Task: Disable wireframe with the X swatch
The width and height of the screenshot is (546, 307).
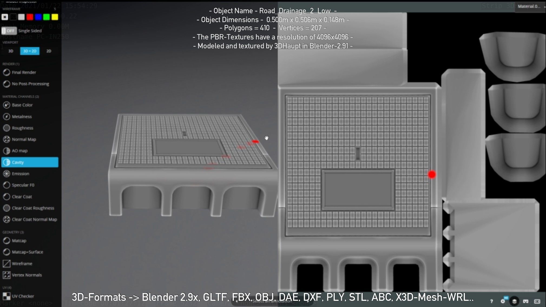Action: click(5, 17)
